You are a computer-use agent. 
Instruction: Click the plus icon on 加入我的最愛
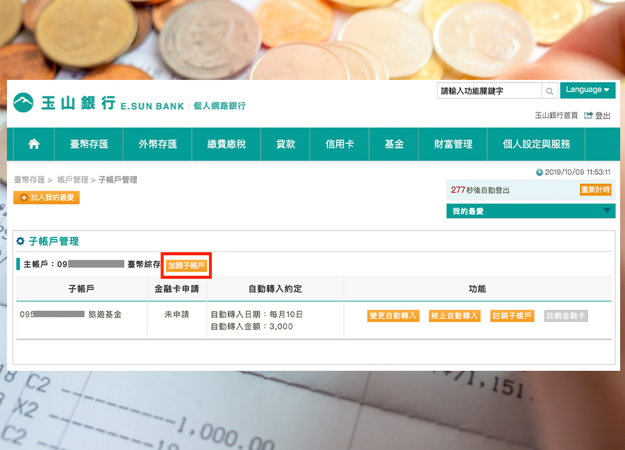pos(22,198)
